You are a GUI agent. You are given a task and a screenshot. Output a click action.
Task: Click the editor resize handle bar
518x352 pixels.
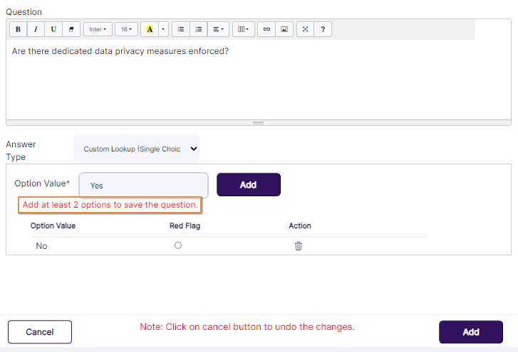click(x=259, y=122)
